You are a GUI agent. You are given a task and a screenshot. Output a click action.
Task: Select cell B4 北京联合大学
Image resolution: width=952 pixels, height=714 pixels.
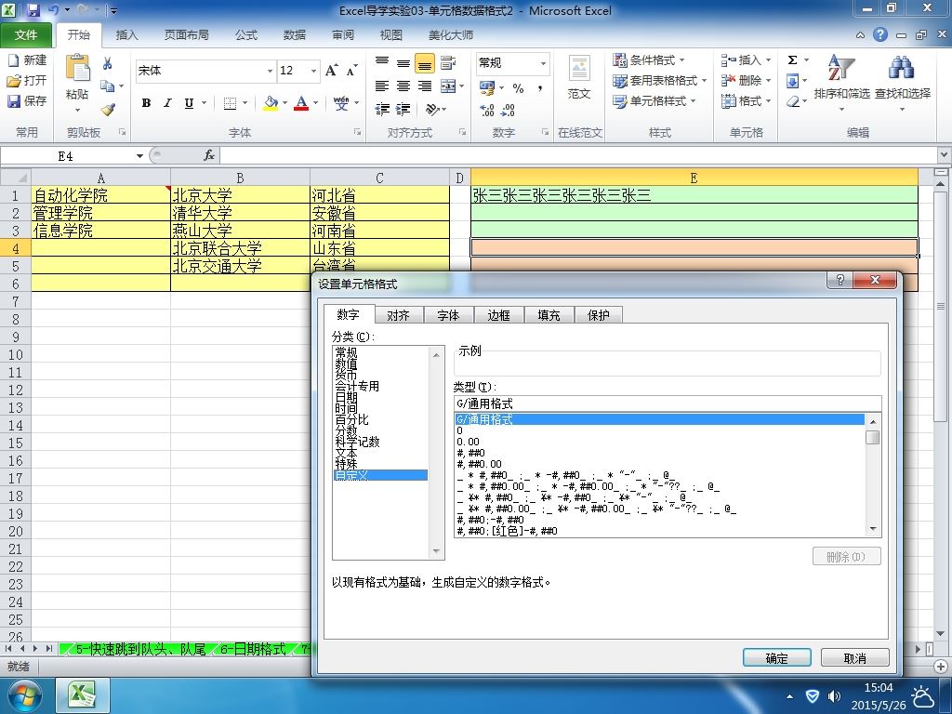pyautogui.click(x=240, y=247)
